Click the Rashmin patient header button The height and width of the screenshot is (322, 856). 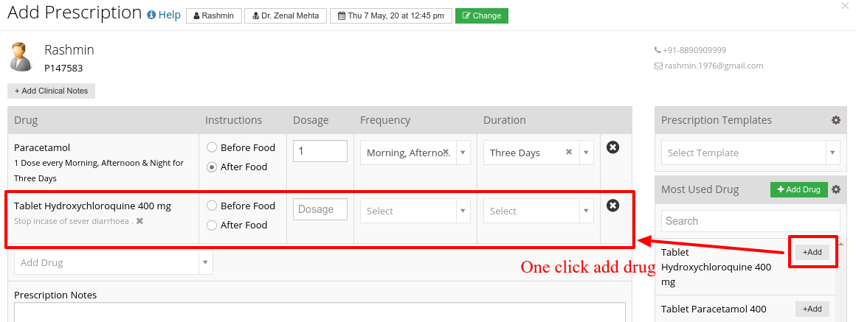[214, 15]
